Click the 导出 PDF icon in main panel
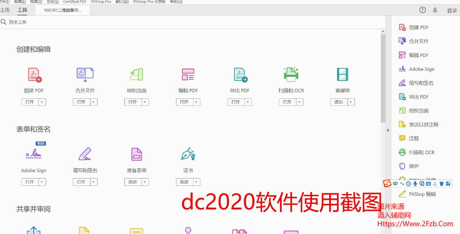 240,75
